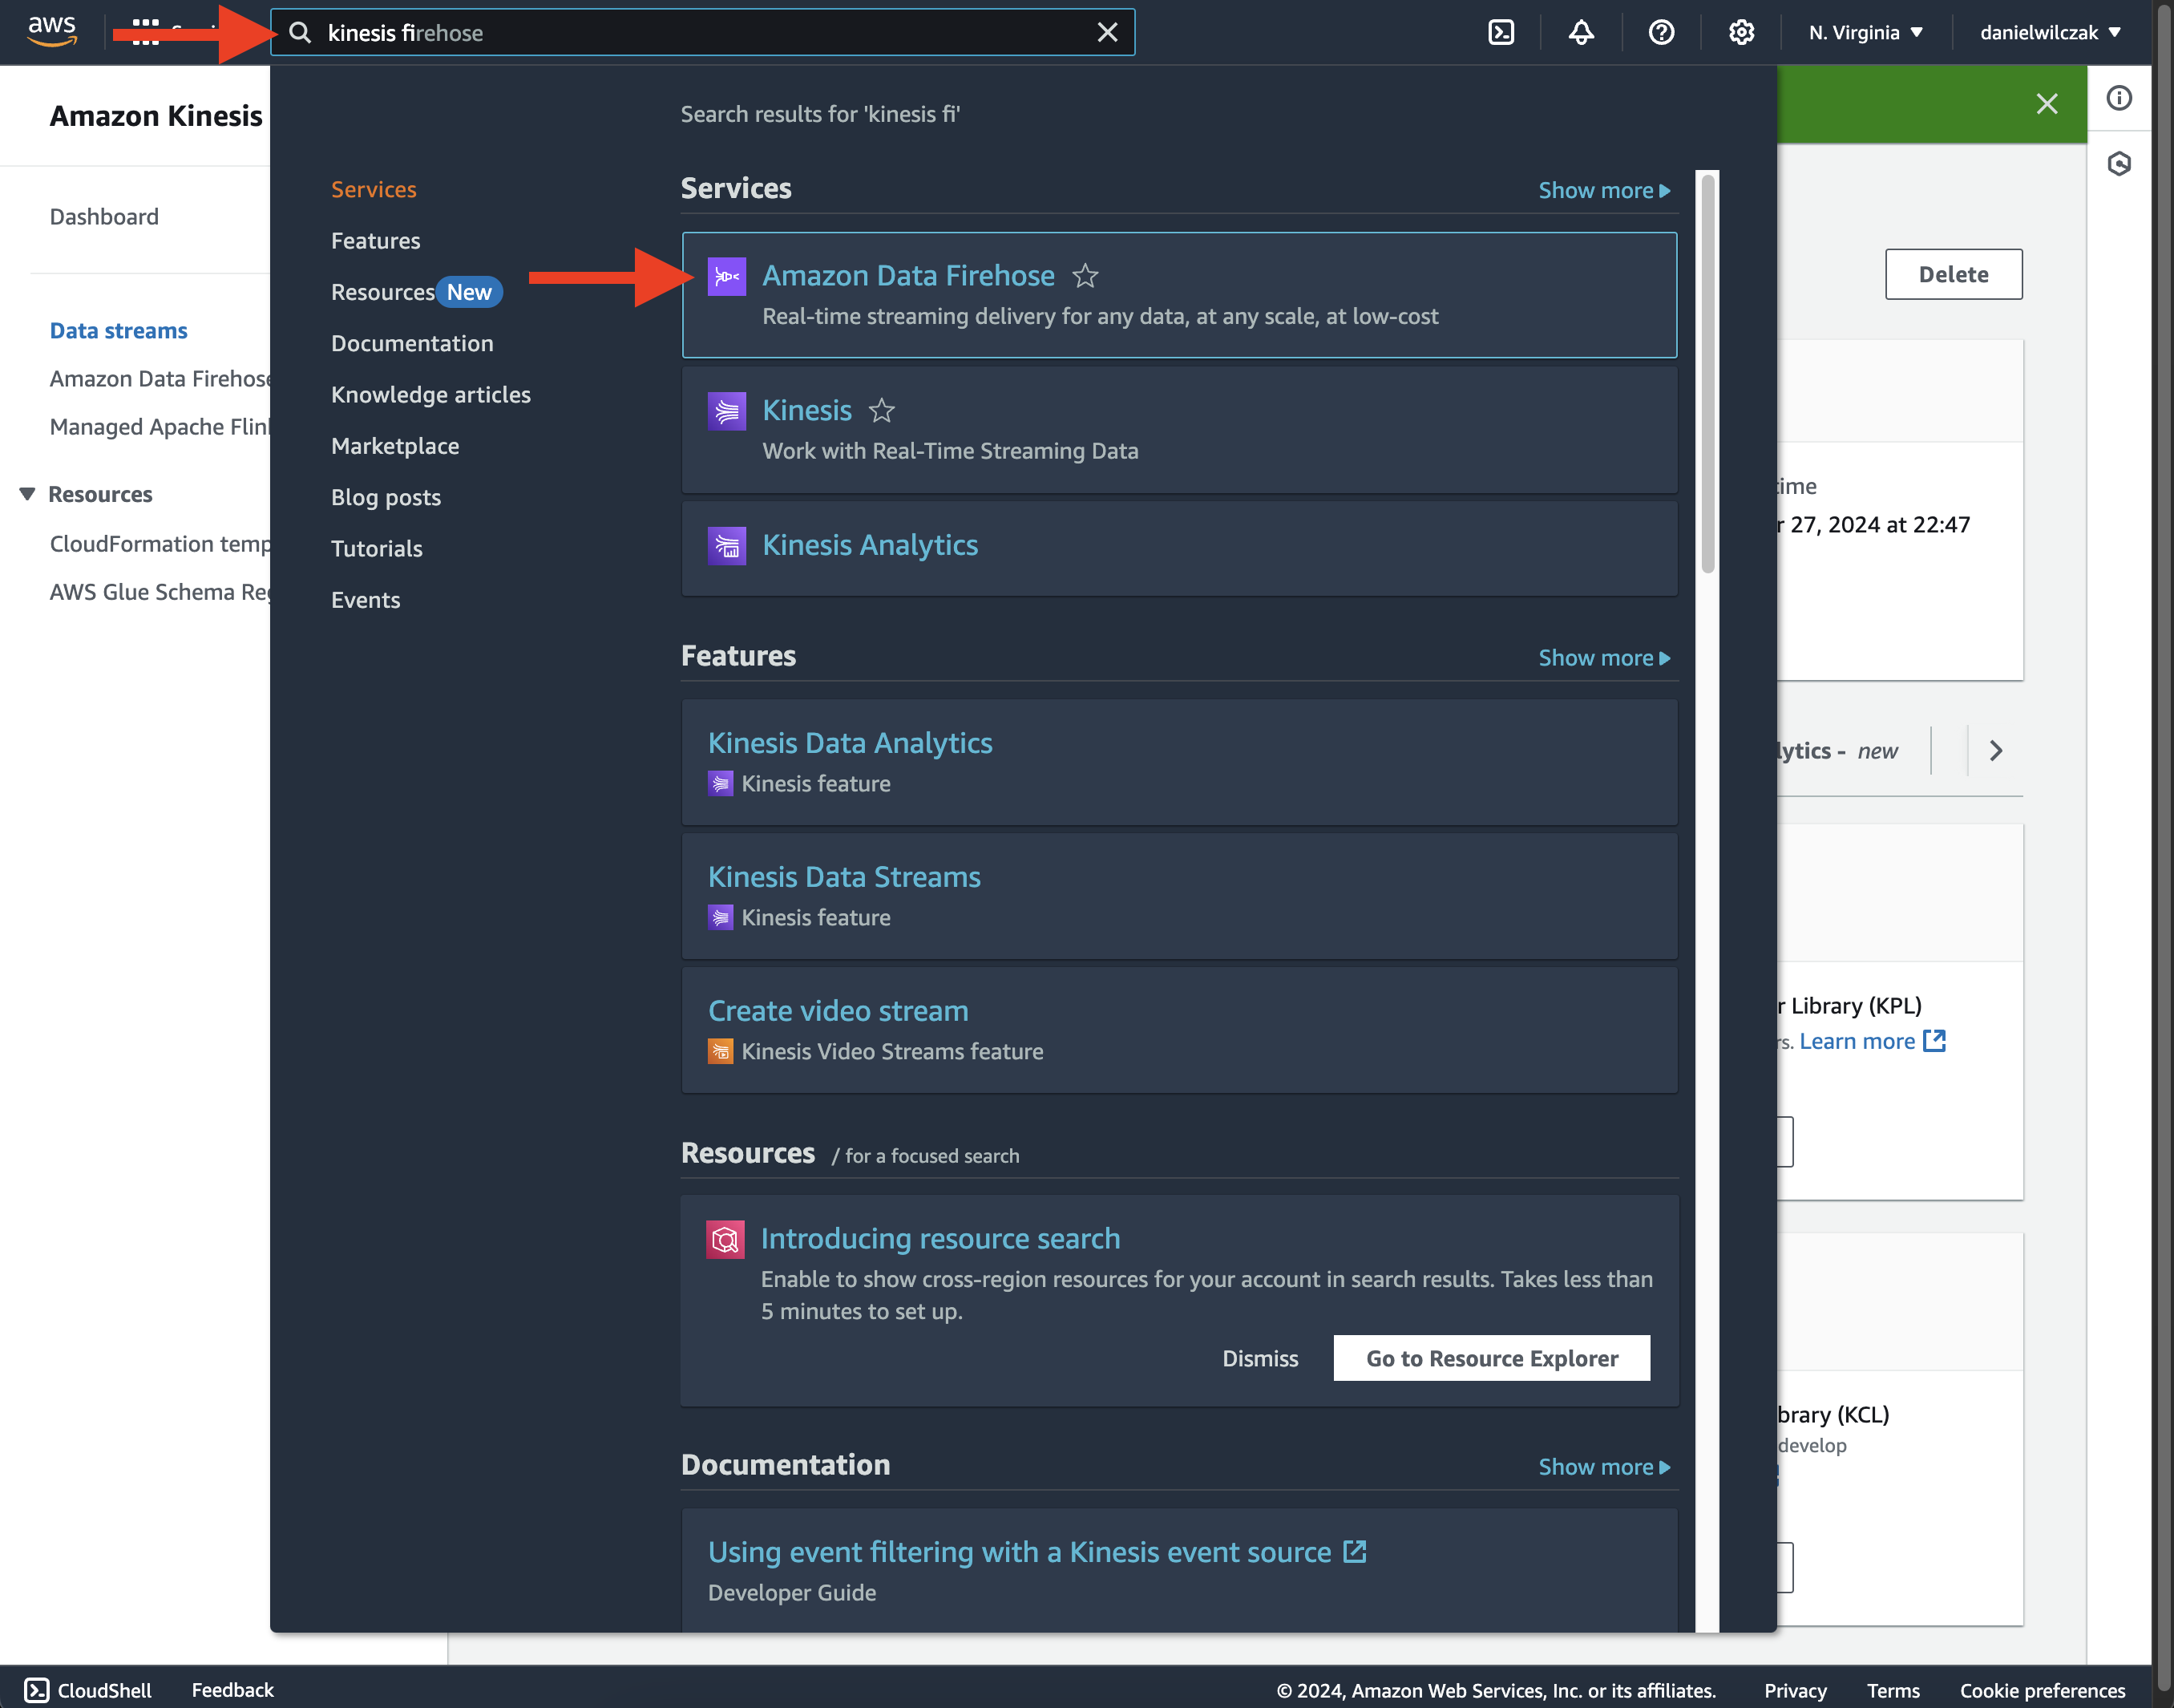This screenshot has height=1708, width=2174.
Task: Expand Show more for Services
Action: pos(1604,190)
